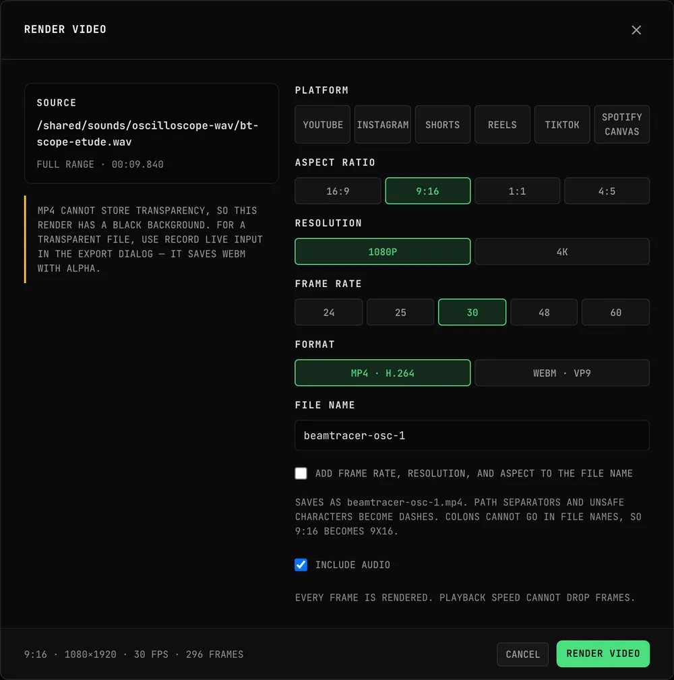This screenshot has width=674, height=680.
Task: Choose the Spotify Canvas platform preset
Action: tap(621, 125)
